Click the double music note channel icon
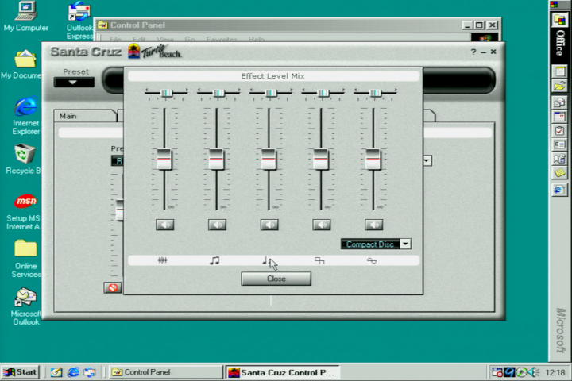Screen dimensions: 572x381 [214, 260]
